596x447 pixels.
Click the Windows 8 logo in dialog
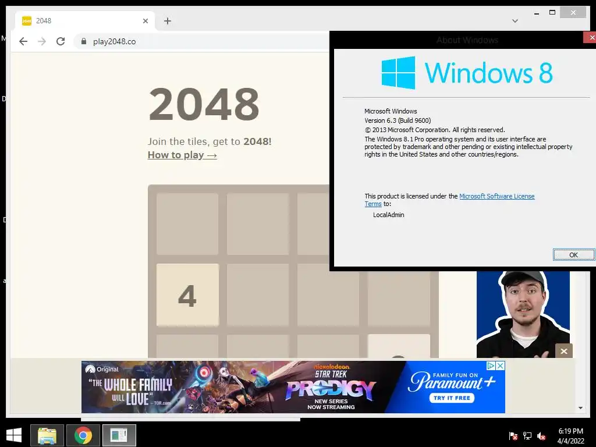(467, 73)
